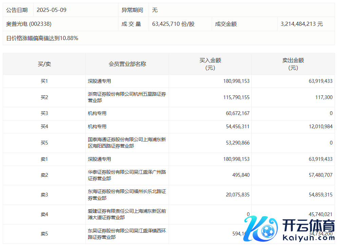Click the 开云体育 watermark text
The width and height of the screenshot is (340, 249).
[x=308, y=225]
